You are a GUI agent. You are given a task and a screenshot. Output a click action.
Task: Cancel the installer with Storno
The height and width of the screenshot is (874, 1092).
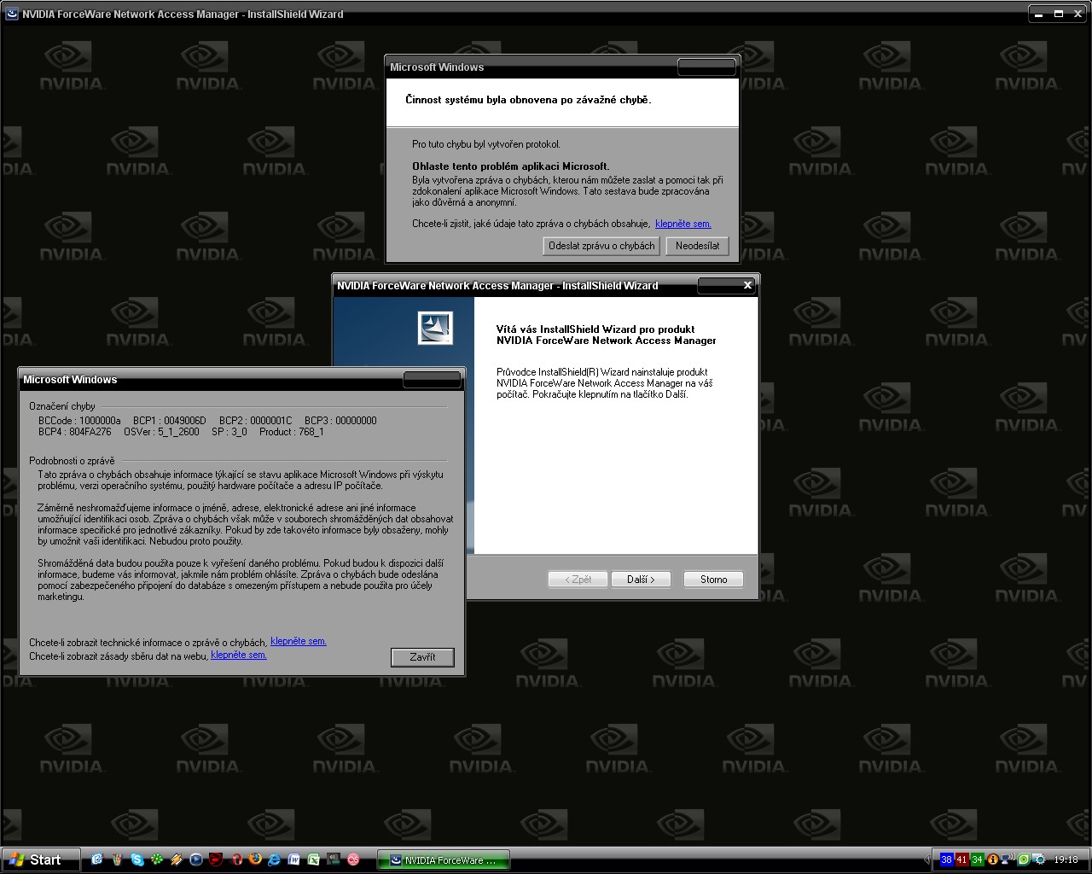click(x=714, y=580)
